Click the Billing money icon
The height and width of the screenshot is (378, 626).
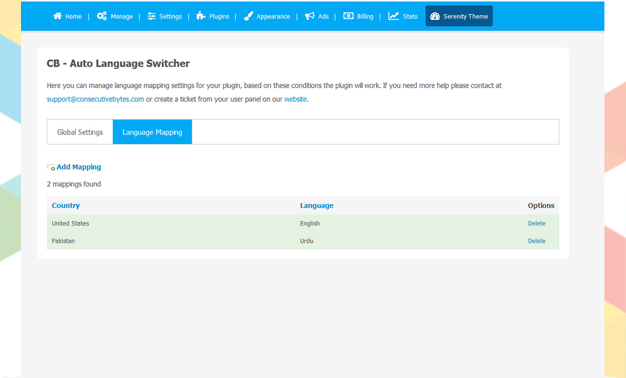coord(348,16)
